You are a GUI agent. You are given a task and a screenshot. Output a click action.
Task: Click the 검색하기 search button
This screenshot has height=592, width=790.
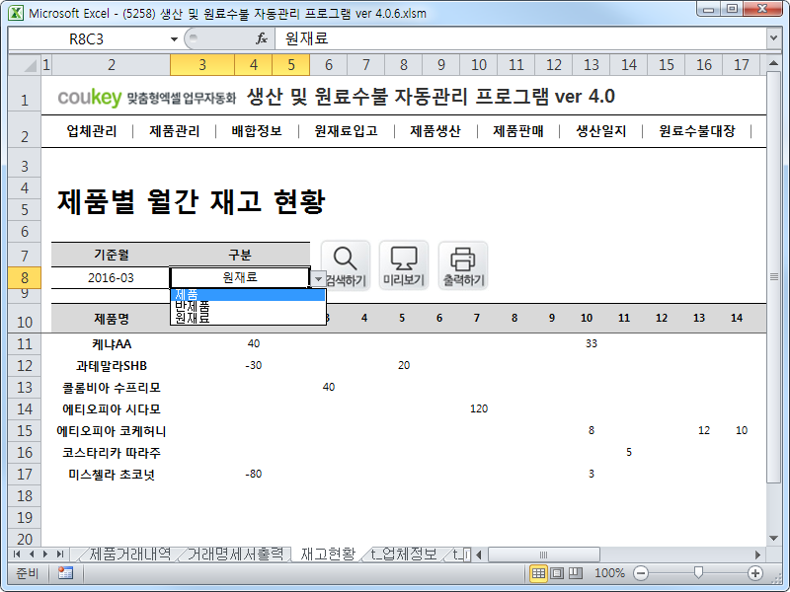tap(346, 265)
